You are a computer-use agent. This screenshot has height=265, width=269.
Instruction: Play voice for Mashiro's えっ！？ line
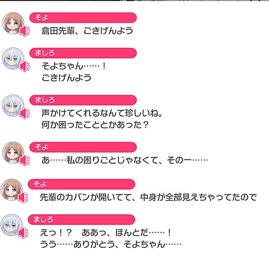pos(23,233)
